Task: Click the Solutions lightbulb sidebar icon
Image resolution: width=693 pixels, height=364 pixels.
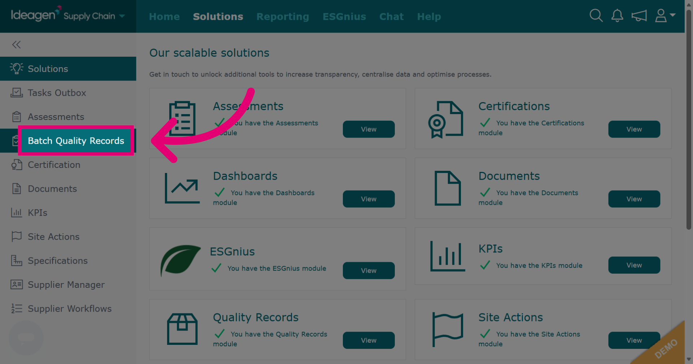Action: [17, 68]
